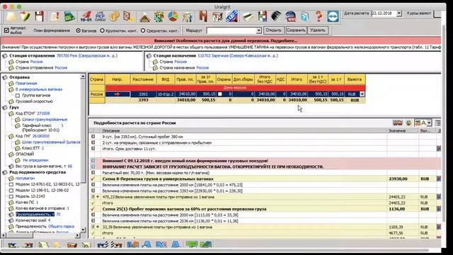453x255 pixels.
Task: Click the red floppy disk save icon
Action: [40, 16]
